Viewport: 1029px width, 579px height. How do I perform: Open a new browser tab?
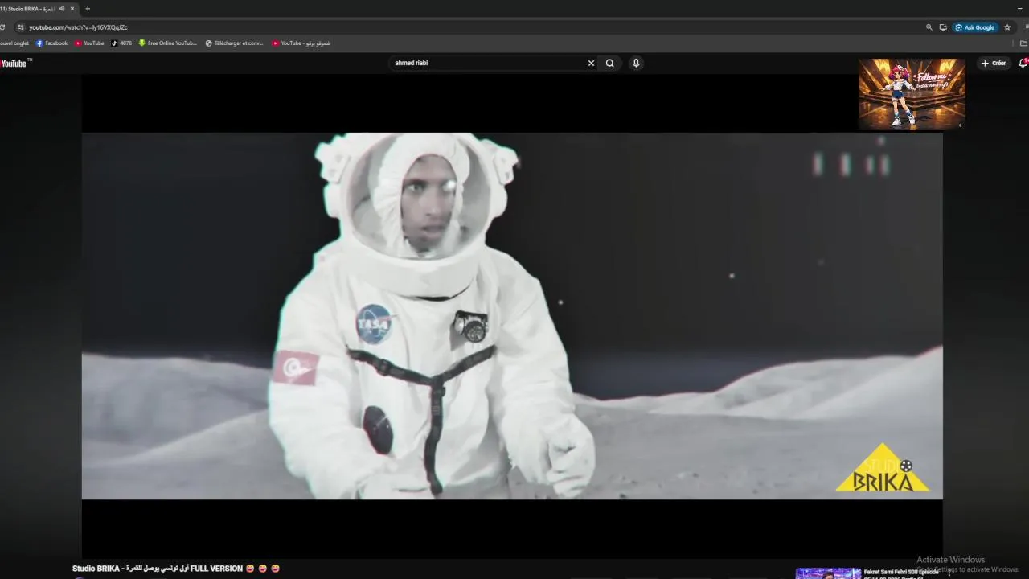[x=88, y=9]
